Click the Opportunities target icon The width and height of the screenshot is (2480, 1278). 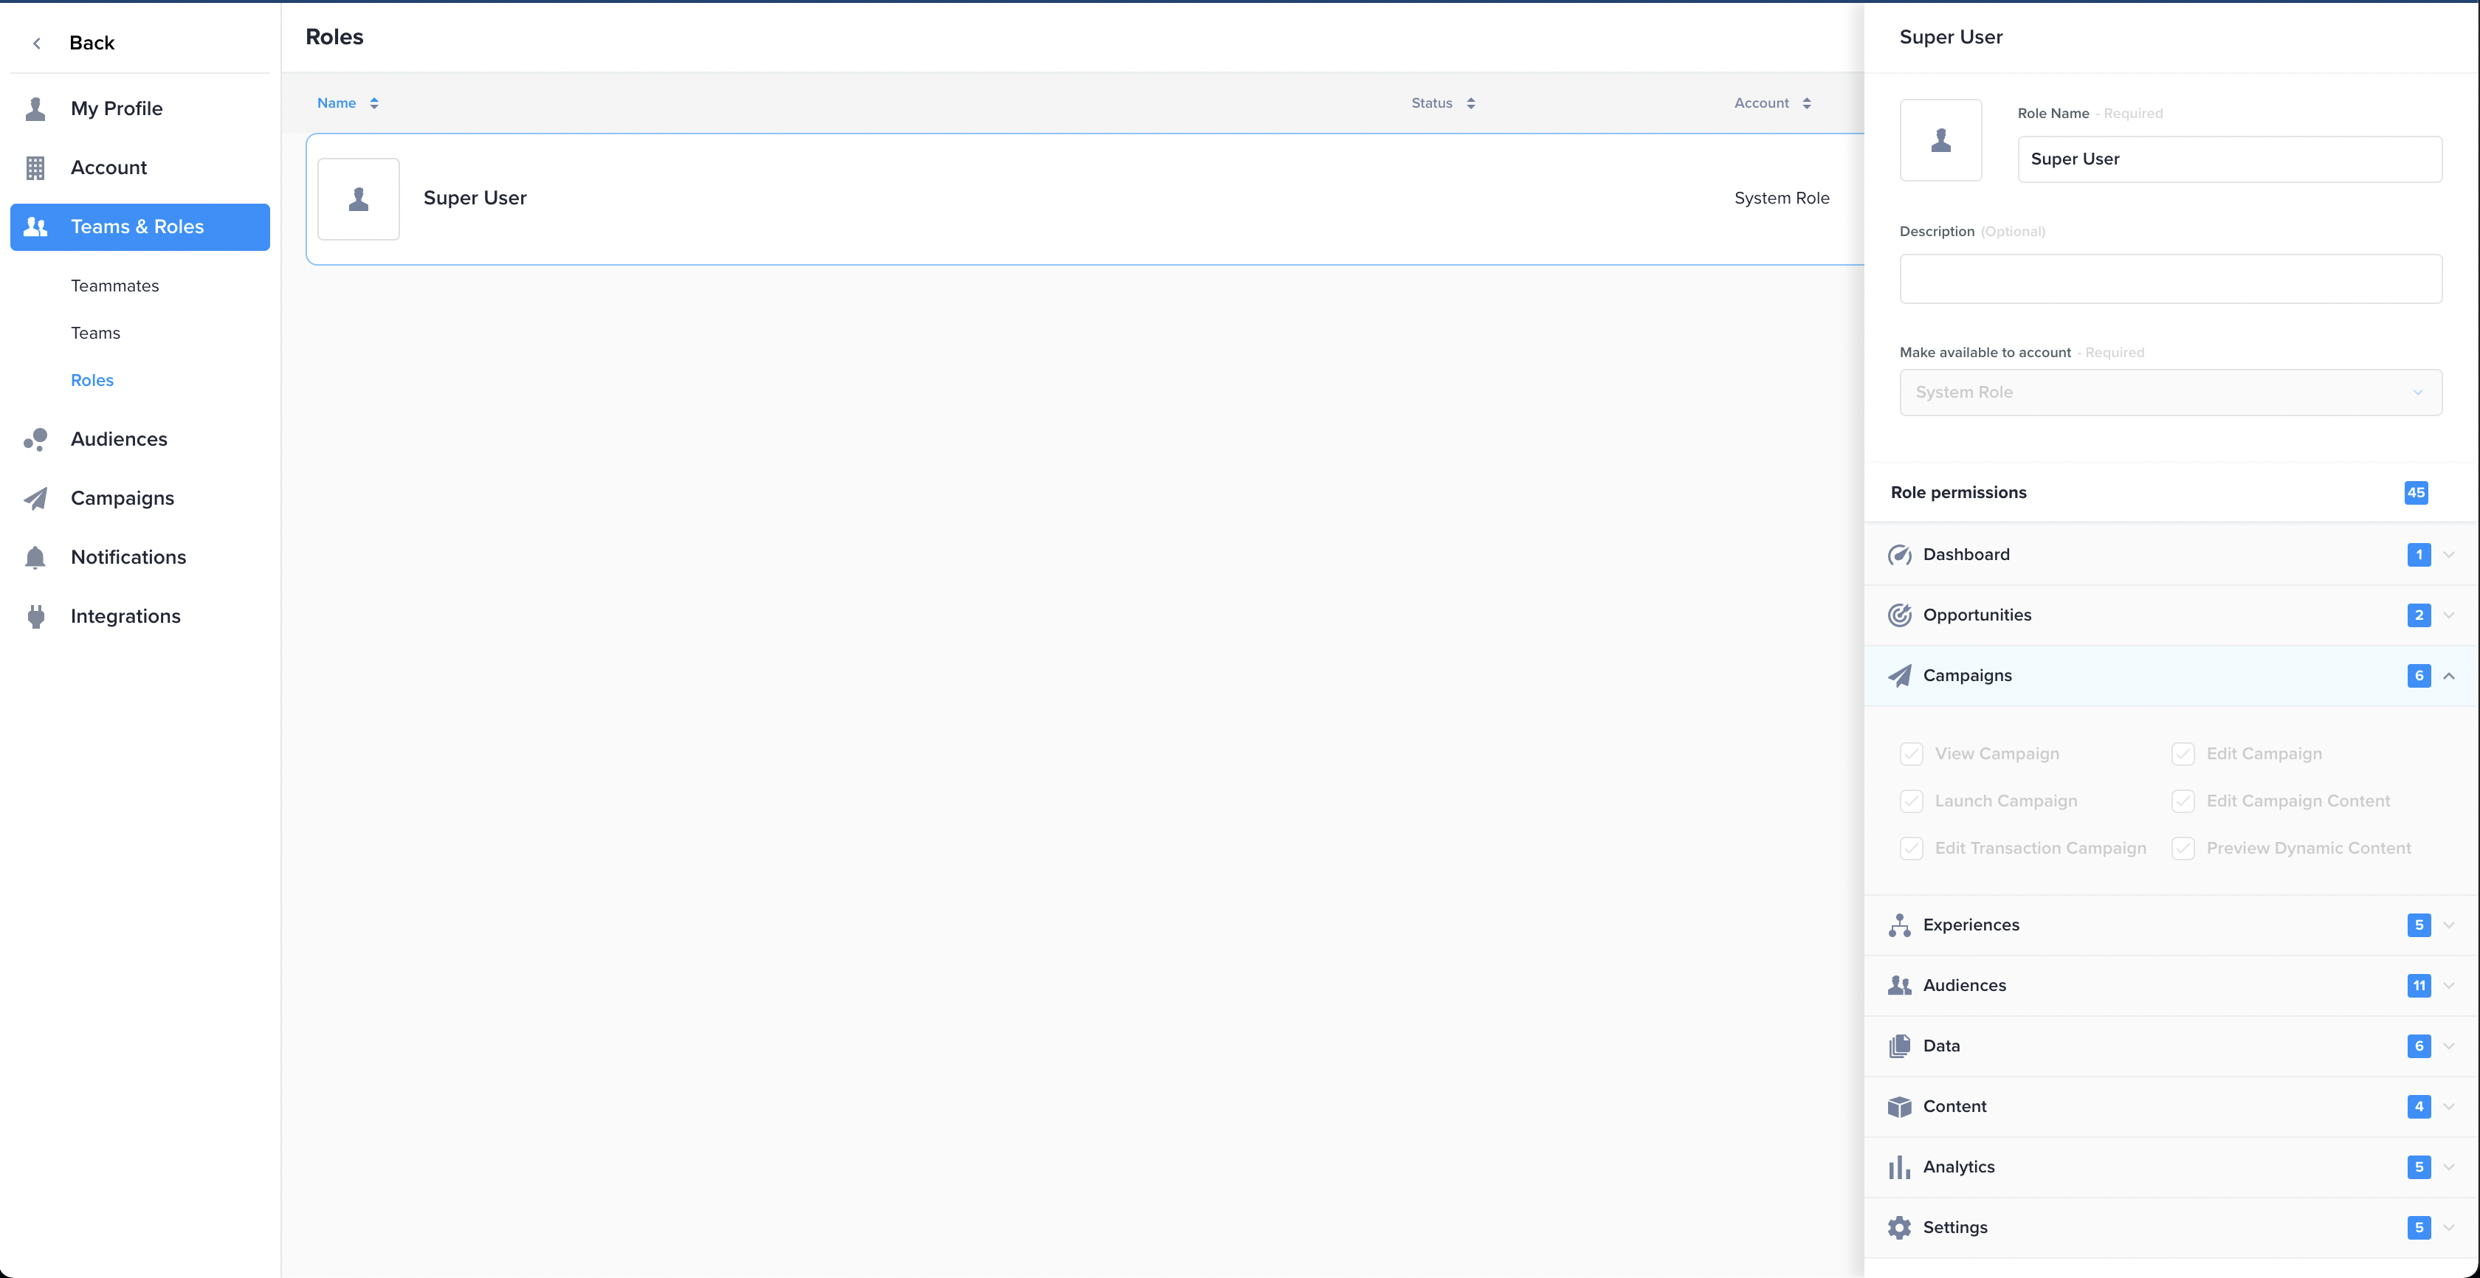pos(1898,615)
